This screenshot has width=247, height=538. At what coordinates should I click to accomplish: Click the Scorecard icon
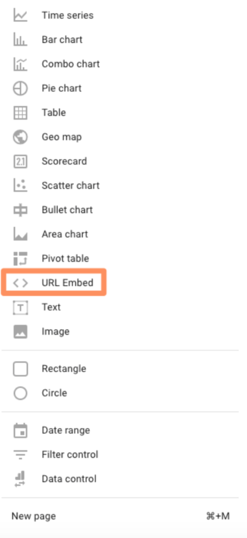pos(20,162)
